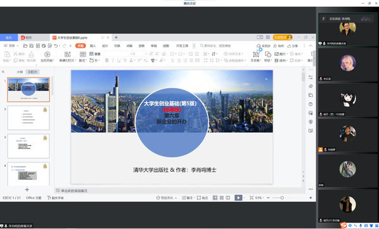Click the 分享 share button
The height and width of the screenshot is (229, 379).
292,46
